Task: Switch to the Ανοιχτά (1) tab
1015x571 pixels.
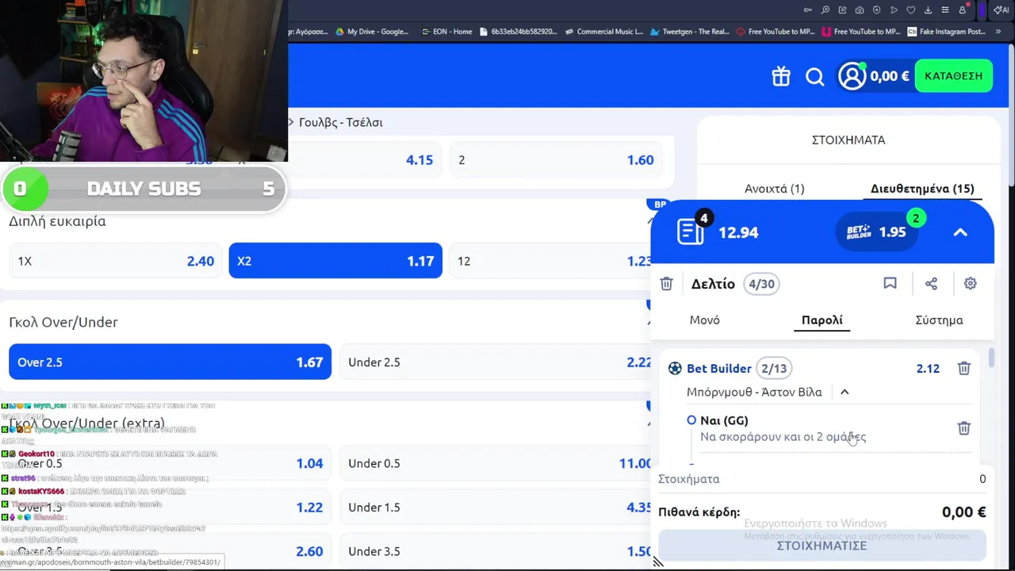Action: click(x=774, y=189)
